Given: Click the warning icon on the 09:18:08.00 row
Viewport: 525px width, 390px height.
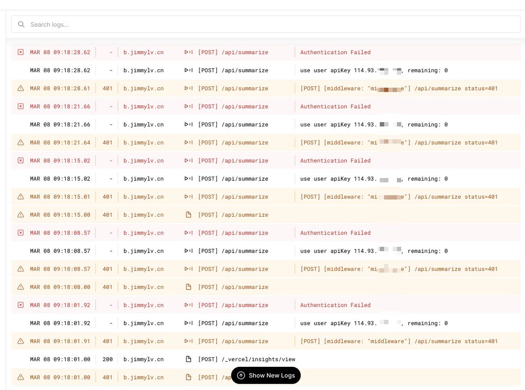Looking at the screenshot, I should point(21,287).
